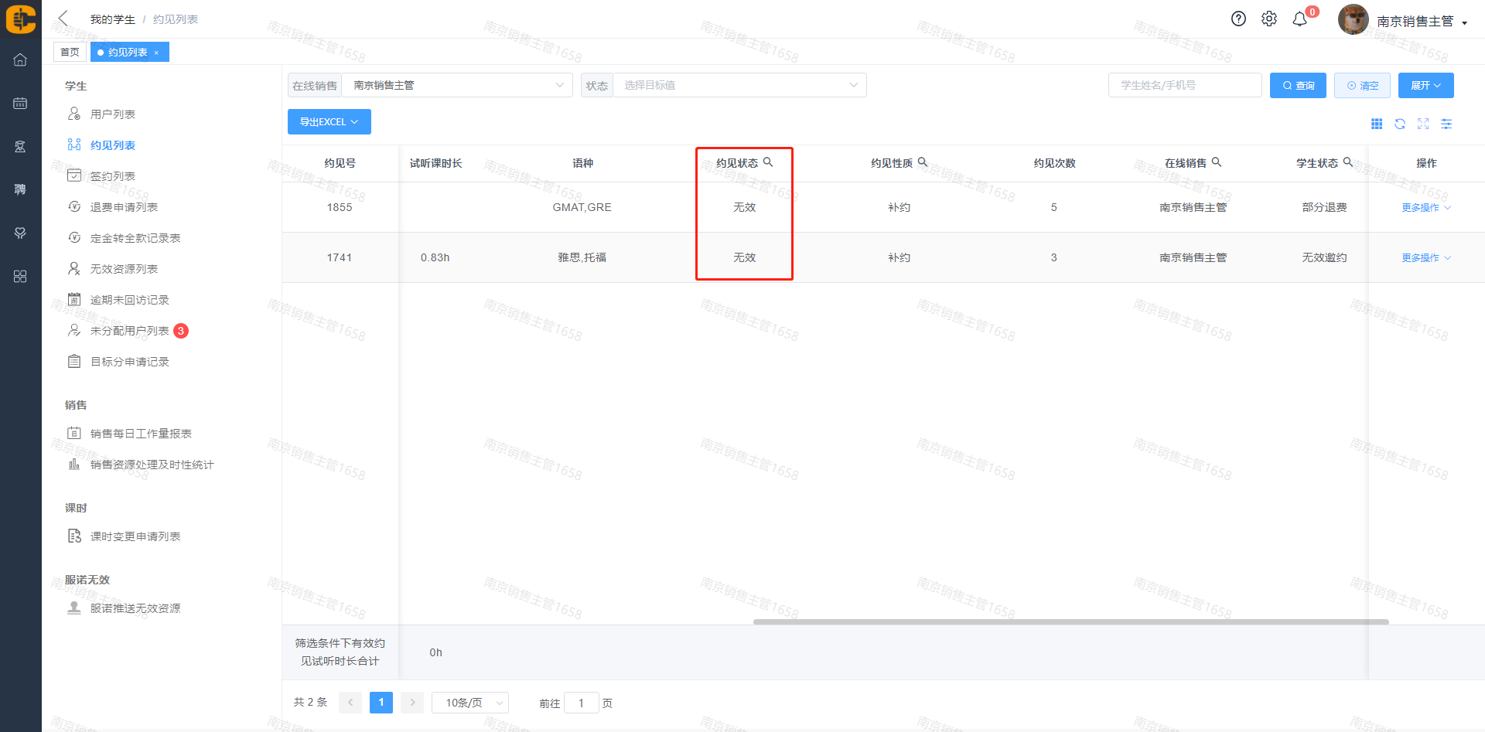1485x732 pixels.
Task: Click search icon beside 约见状态 header
Action: click(x=768, y=162)
